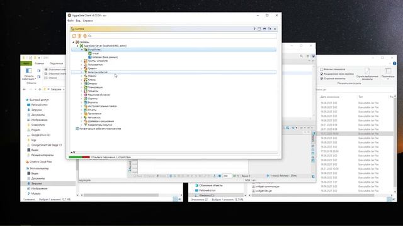
Task: Select Google Drive (G:) in Explorer navigation pane
Action: (40, 135)
